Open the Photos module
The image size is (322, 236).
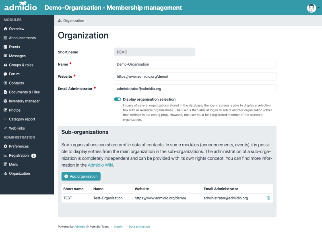[14, 110]
